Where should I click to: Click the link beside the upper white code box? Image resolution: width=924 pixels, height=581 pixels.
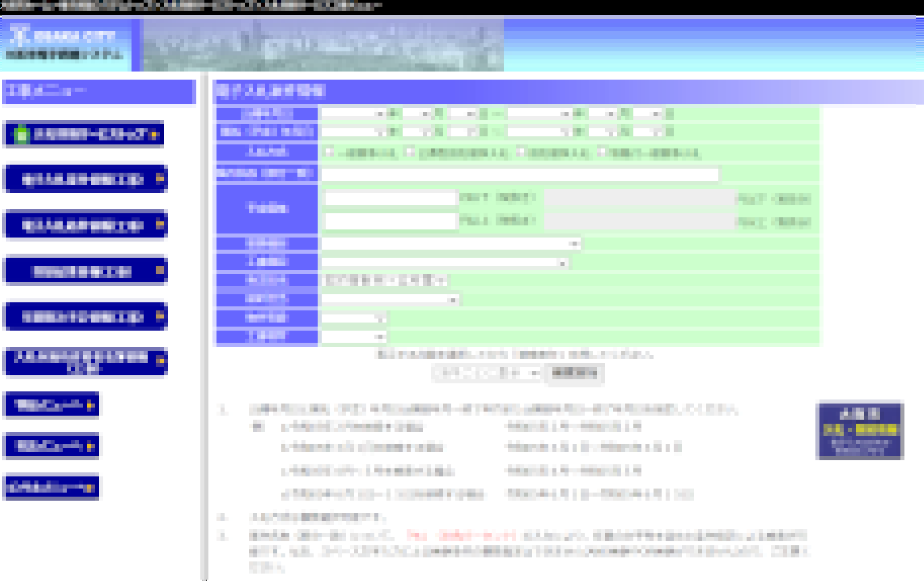498,198
